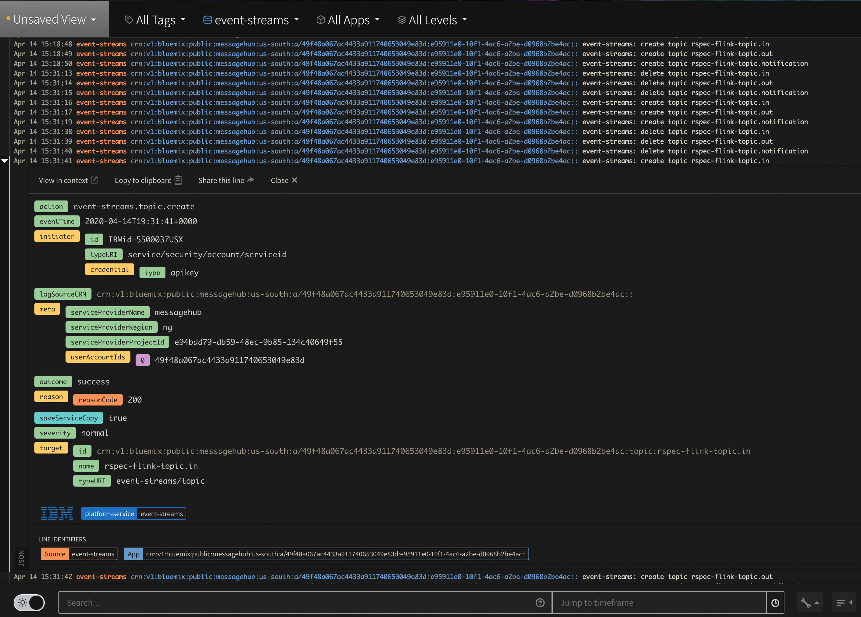Screen dimensions: 861x617
Task: Click the severity field tag
Action: click(55, 433)
